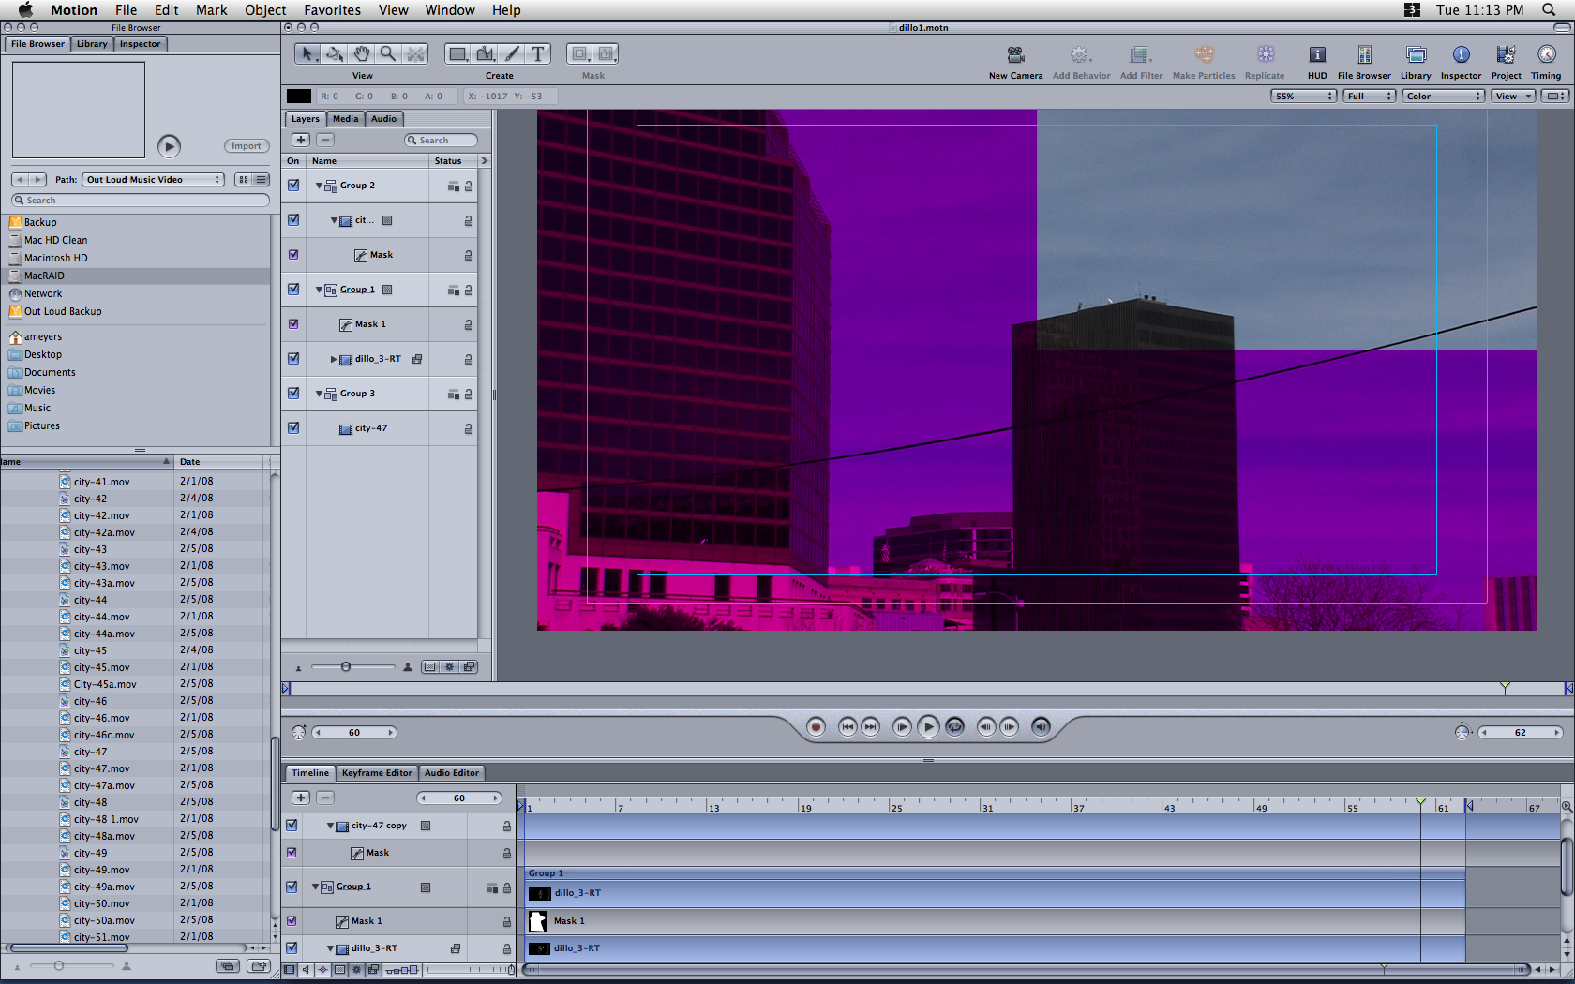Select the Rectangle shape tool
Screen dimensions: 1575x984
click(457, 54)
